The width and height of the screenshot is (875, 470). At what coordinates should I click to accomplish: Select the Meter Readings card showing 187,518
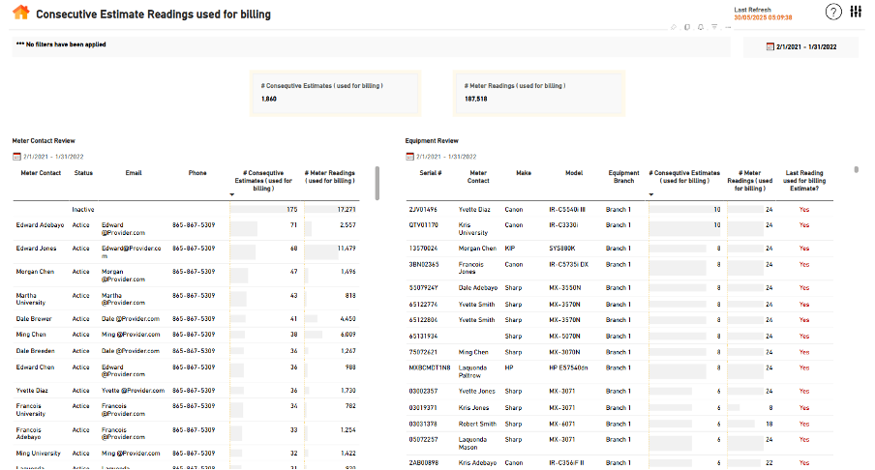[x=538, y=93]
